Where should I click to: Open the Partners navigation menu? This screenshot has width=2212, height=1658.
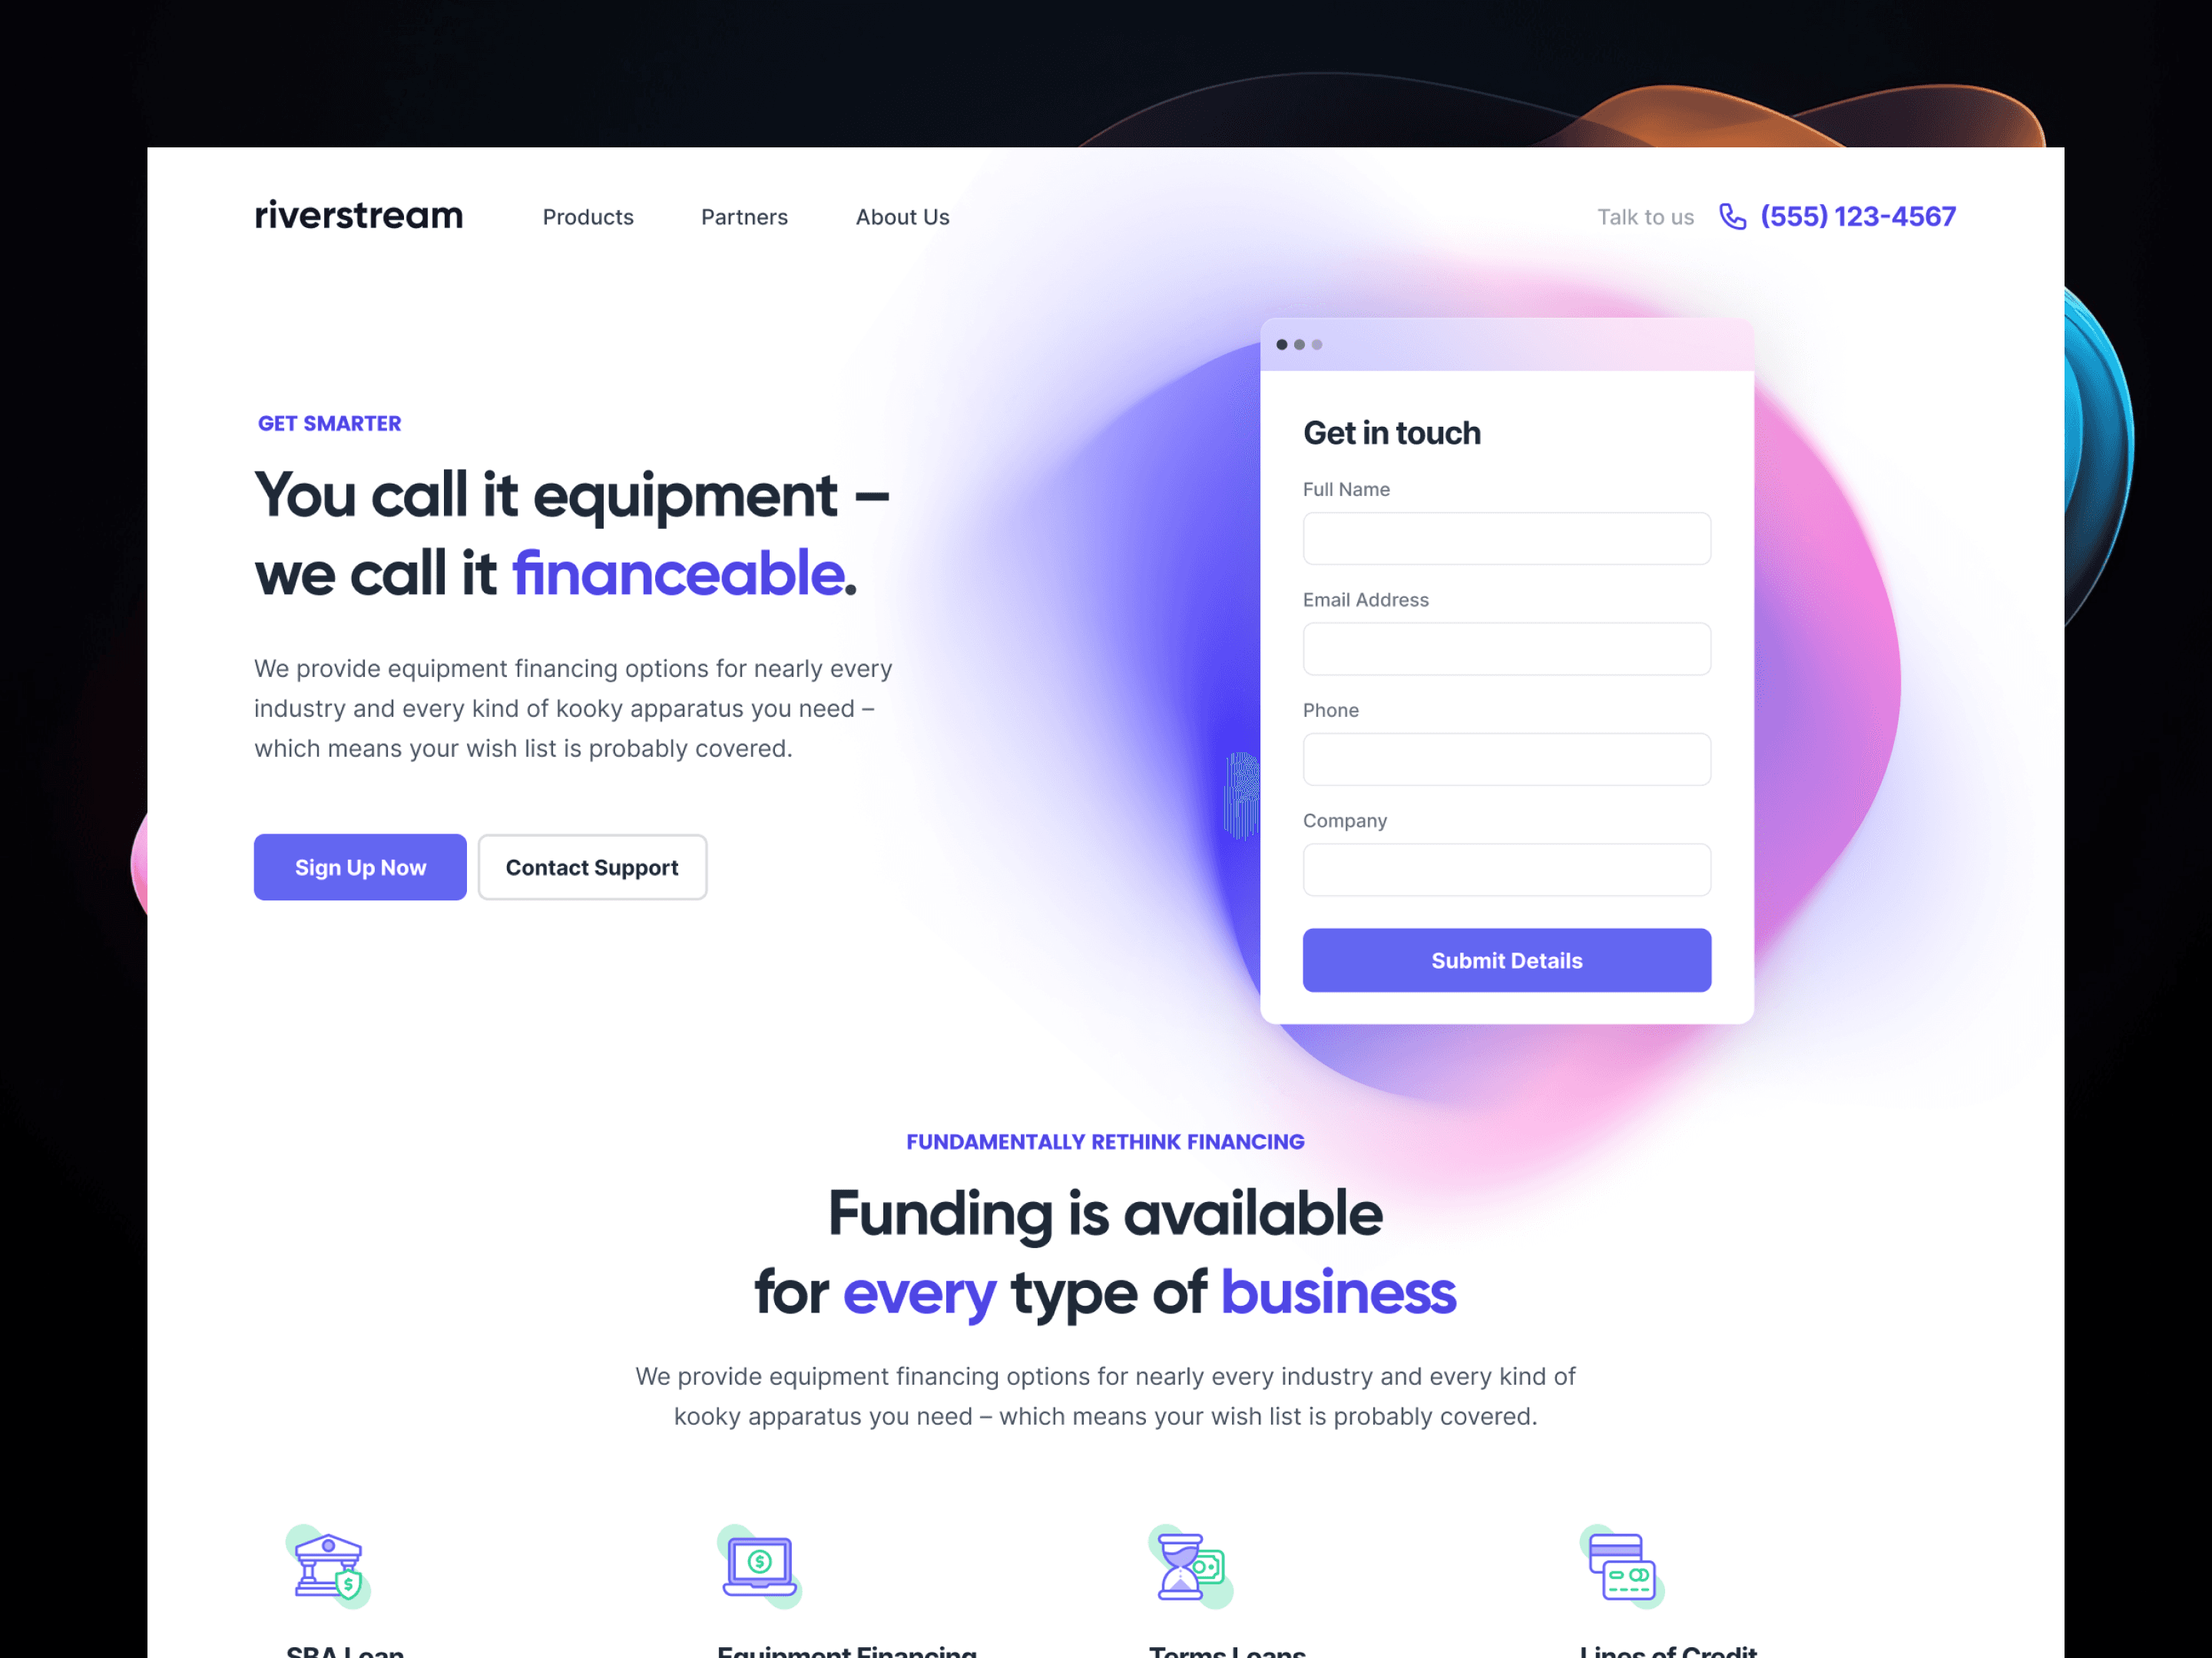[742, 216]
